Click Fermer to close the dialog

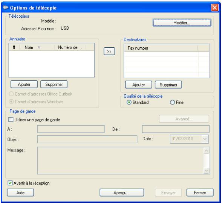[x=200, y=193]
